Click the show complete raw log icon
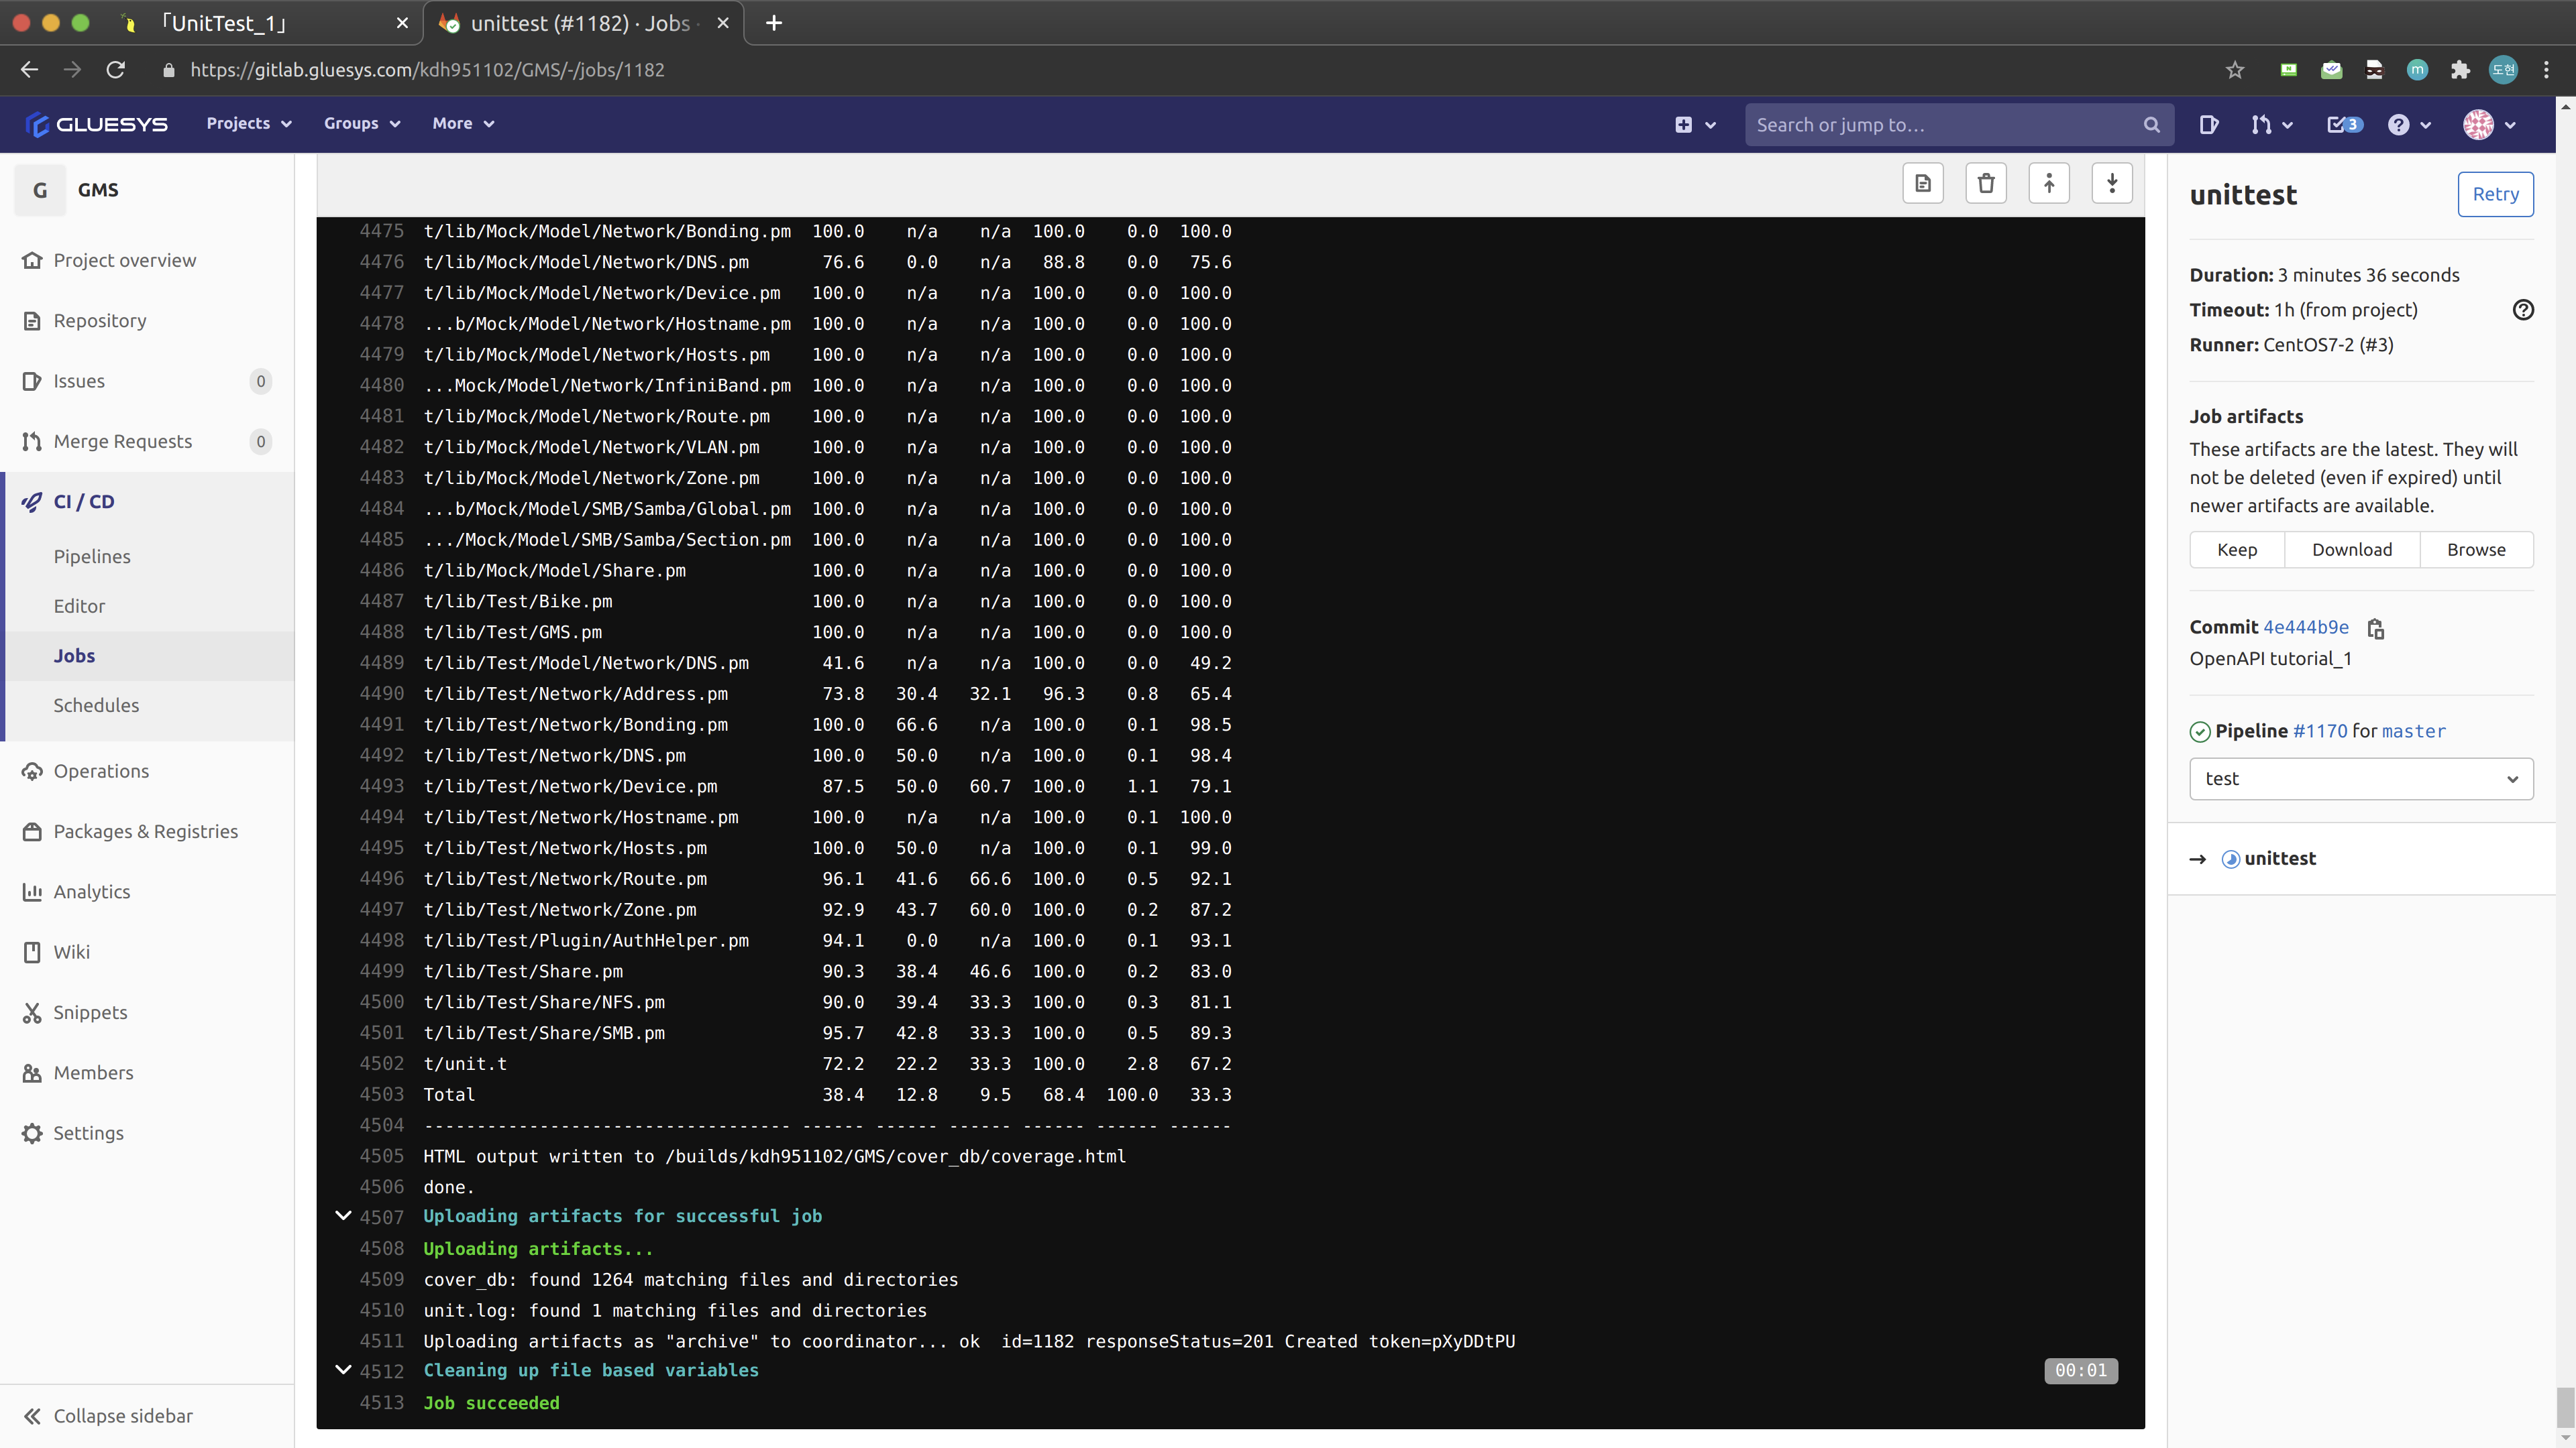The width and height of the screenshot is (2576, 1448). [x=1922, y=183]
